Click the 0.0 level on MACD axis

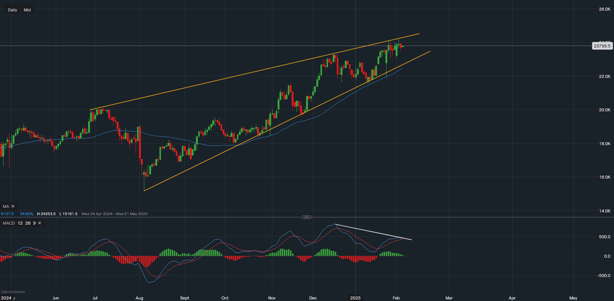pyautogui.click(x=607, y=256)
